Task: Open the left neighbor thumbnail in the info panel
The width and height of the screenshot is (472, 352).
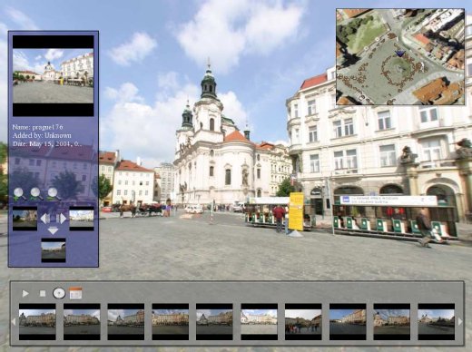Action: point(25,219)
